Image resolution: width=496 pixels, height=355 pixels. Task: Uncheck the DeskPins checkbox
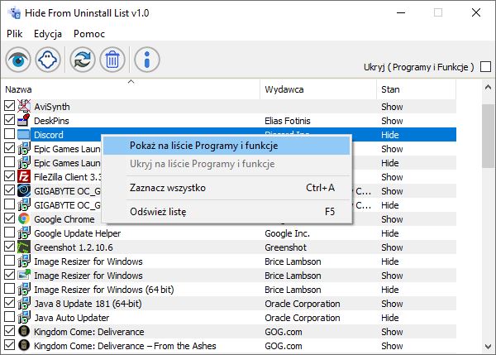9,120
